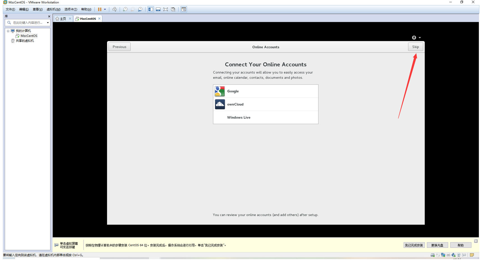This screenshot has height=265, width=490.
Task: Click the Skip button
Action: (415, 47)
